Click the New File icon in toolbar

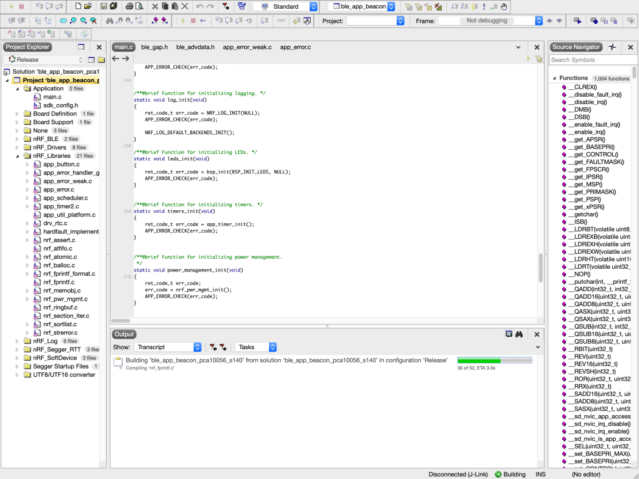[x=78, y=6]
